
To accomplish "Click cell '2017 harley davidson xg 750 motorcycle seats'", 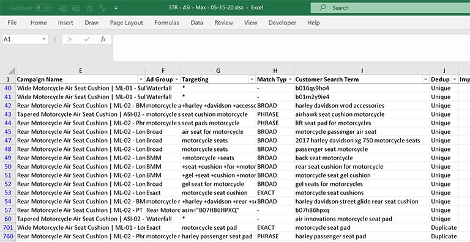I will [362, 141].
